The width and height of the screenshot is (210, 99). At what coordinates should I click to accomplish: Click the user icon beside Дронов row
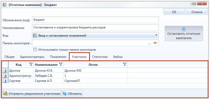5,71
